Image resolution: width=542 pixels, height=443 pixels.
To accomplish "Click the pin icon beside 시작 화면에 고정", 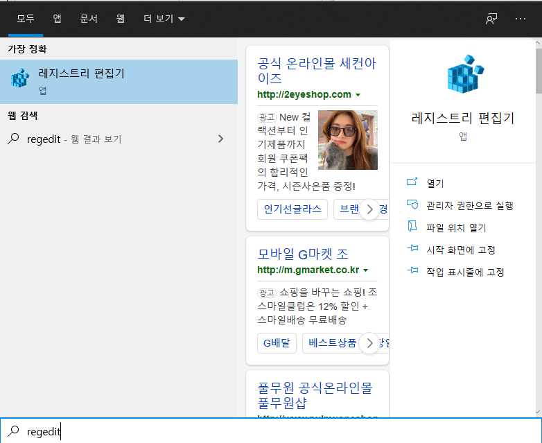I will coord(412,248).
